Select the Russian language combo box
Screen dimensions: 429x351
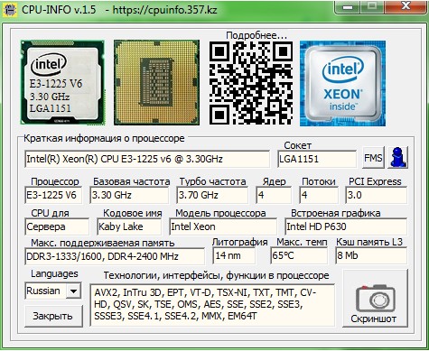pos(52,291)
